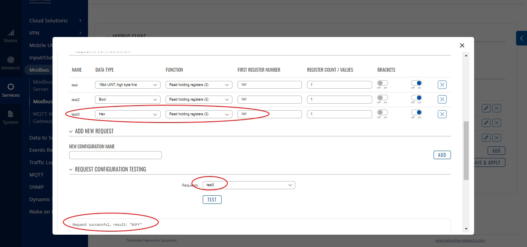Open function dropdown for test2 row

coord(199,99)
